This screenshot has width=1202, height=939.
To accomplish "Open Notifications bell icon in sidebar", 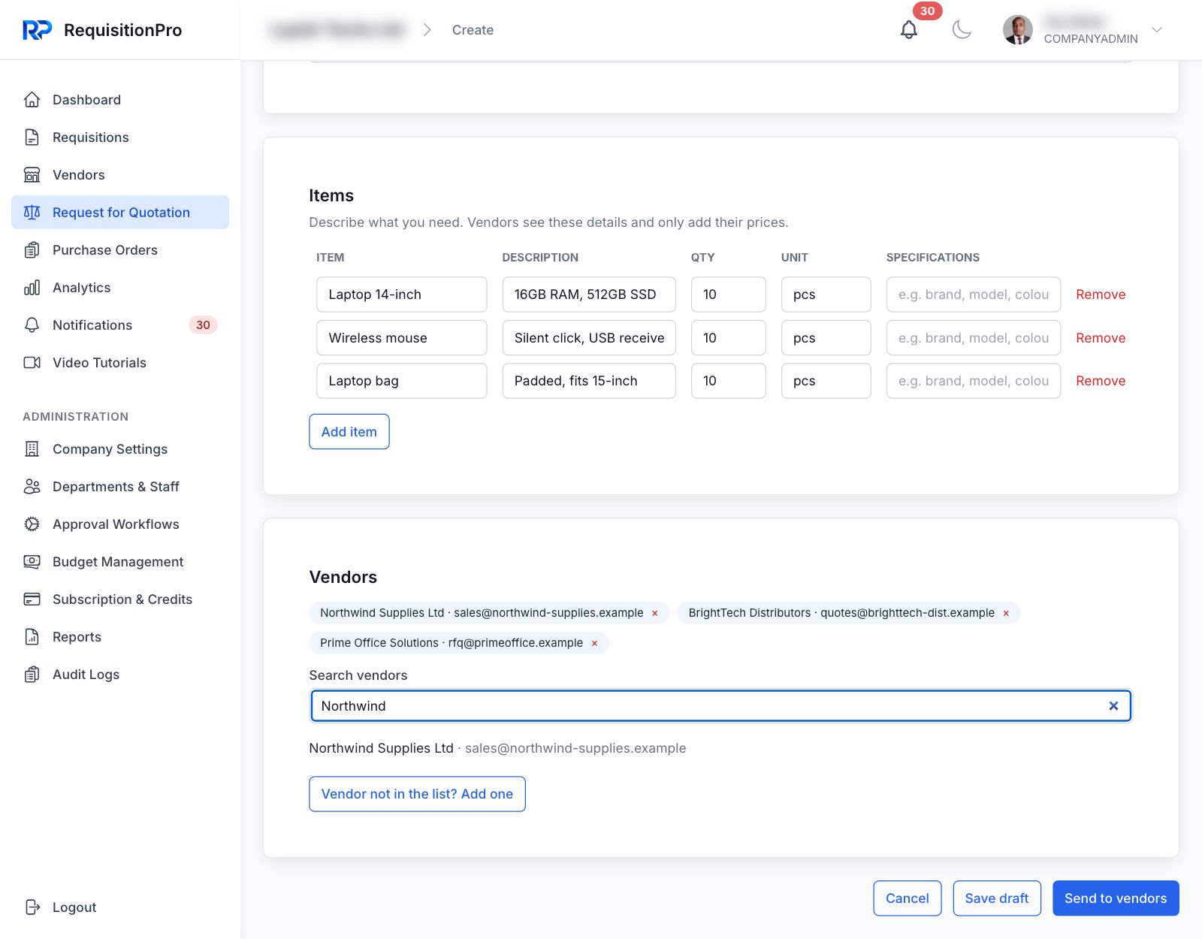I will click(x=32, y=325).
